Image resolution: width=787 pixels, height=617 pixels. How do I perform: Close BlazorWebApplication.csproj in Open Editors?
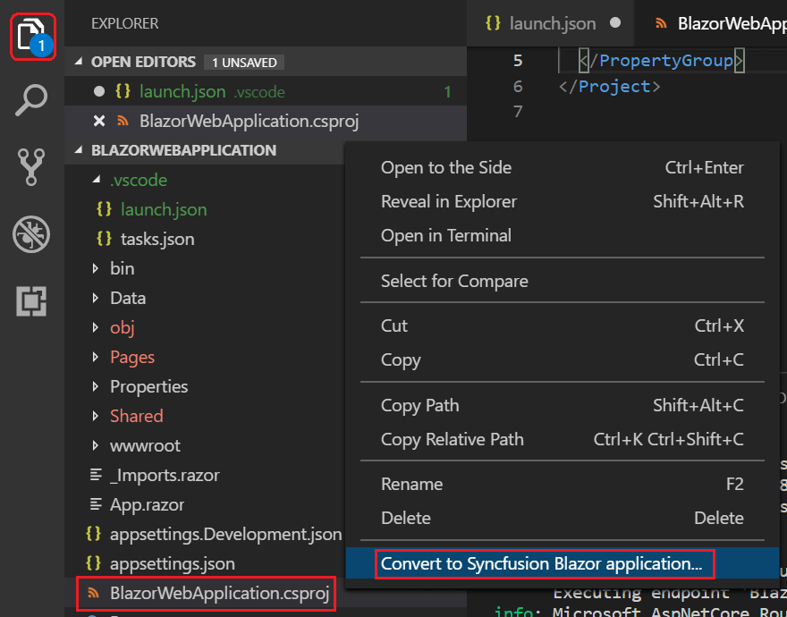coord(99,121)
